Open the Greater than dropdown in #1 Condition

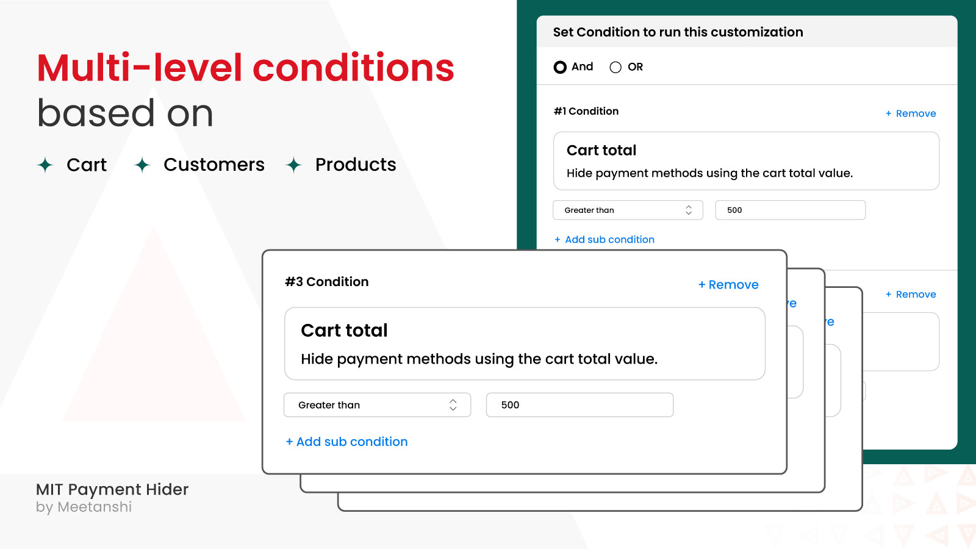[x=628, y=210]
